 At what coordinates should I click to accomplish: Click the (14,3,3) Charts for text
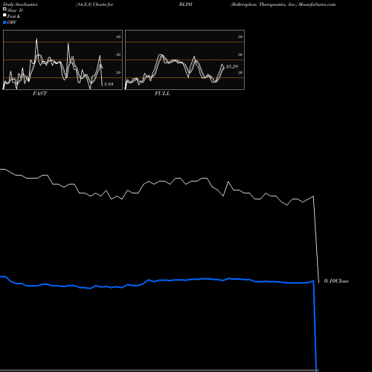pos(94,4)
